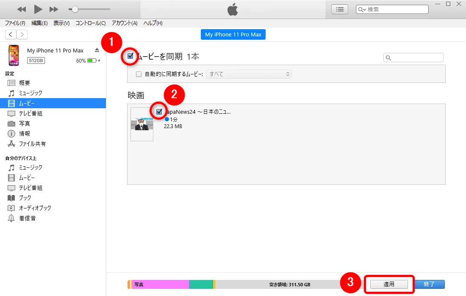Image resolution: width=466 pixels, height=296 pixels.
Task: Click the JapaNews24 movie thumbnail
Action: click(x=142, y=124)
